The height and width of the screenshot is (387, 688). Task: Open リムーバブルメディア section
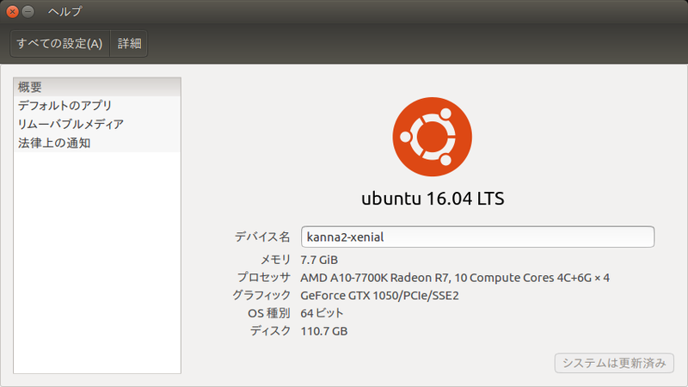point(97,124)
